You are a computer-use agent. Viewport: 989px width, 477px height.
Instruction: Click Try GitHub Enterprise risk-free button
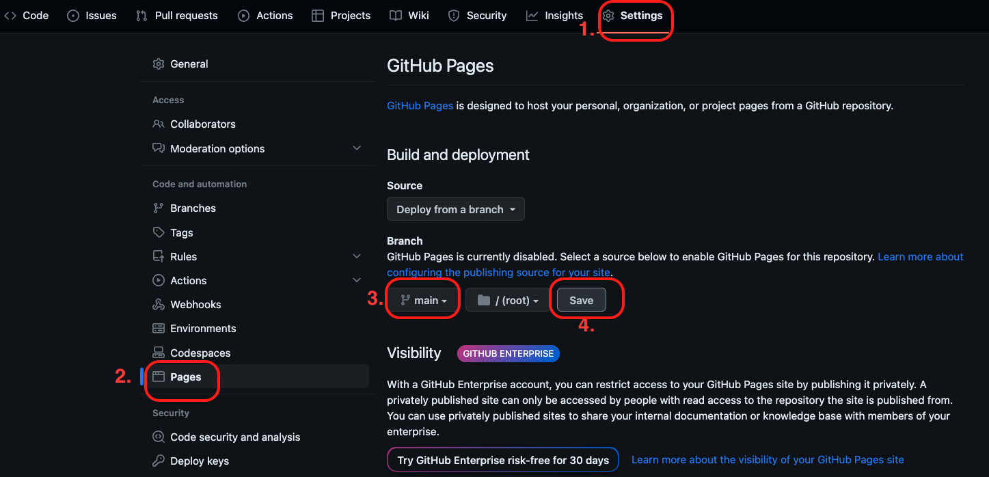coord(503,460)
